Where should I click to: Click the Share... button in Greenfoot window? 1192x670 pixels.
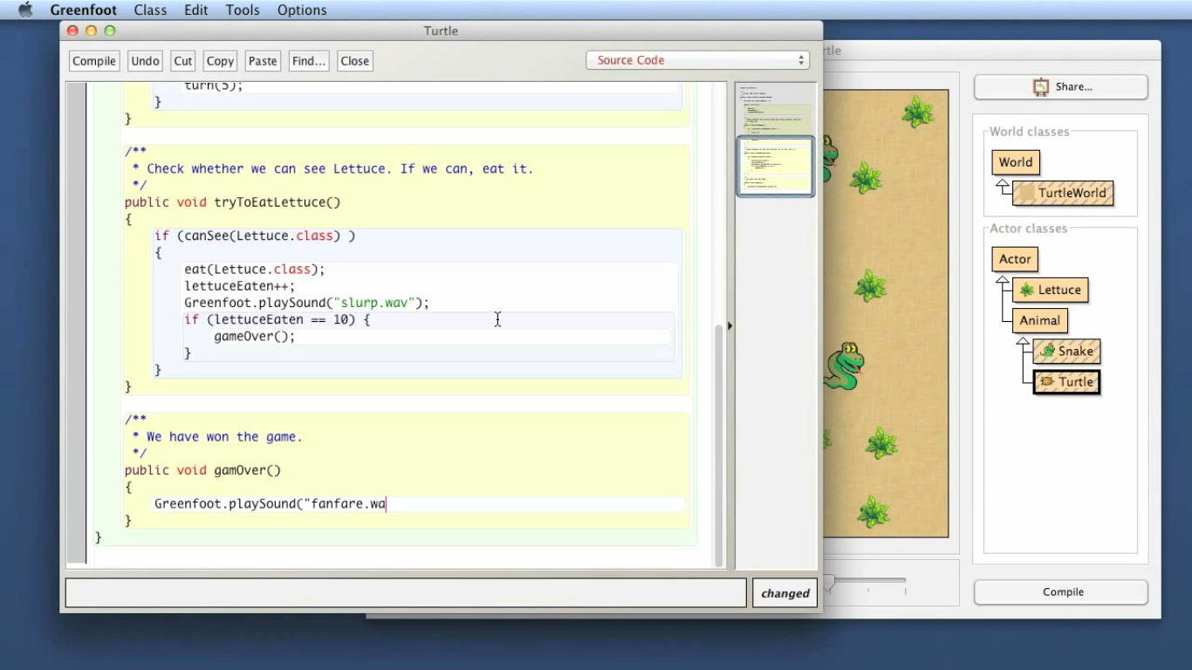tap(1061, 86)
